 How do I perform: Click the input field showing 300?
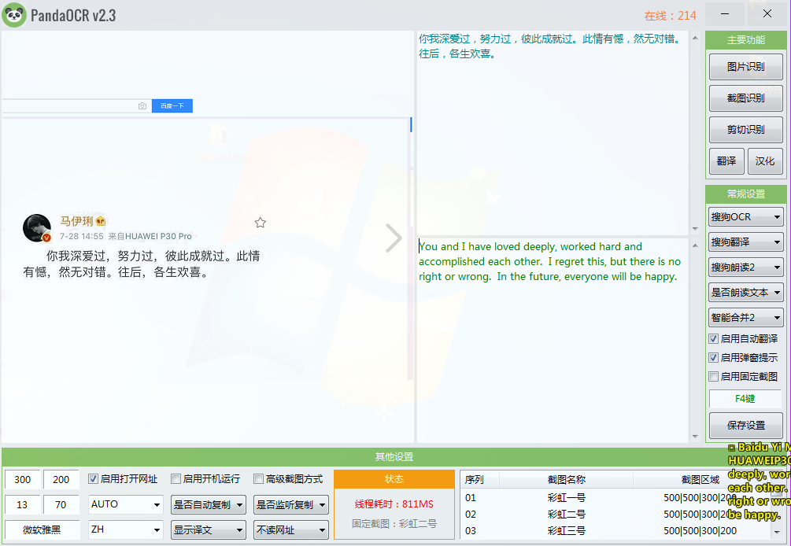pyautogui.click(x=22, y=479)
